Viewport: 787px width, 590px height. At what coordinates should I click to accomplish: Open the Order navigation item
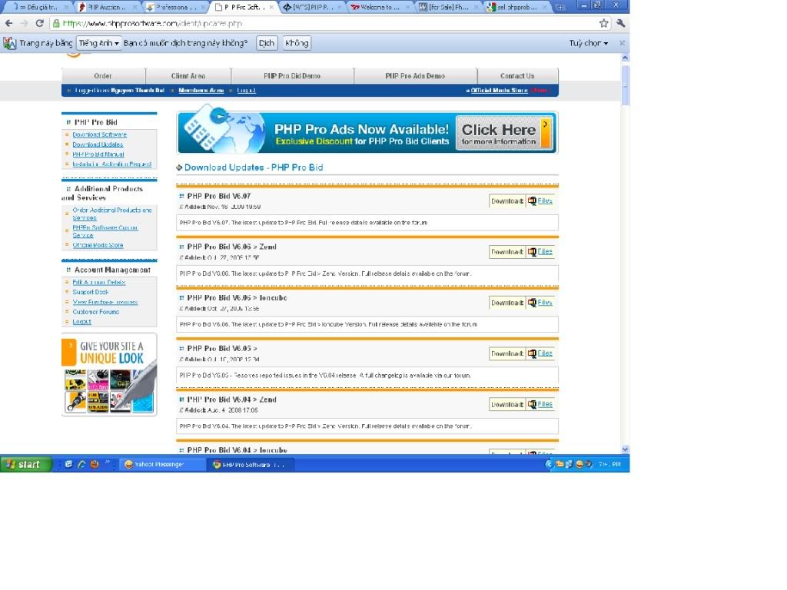pyautogui.click(x=103, y=76)
